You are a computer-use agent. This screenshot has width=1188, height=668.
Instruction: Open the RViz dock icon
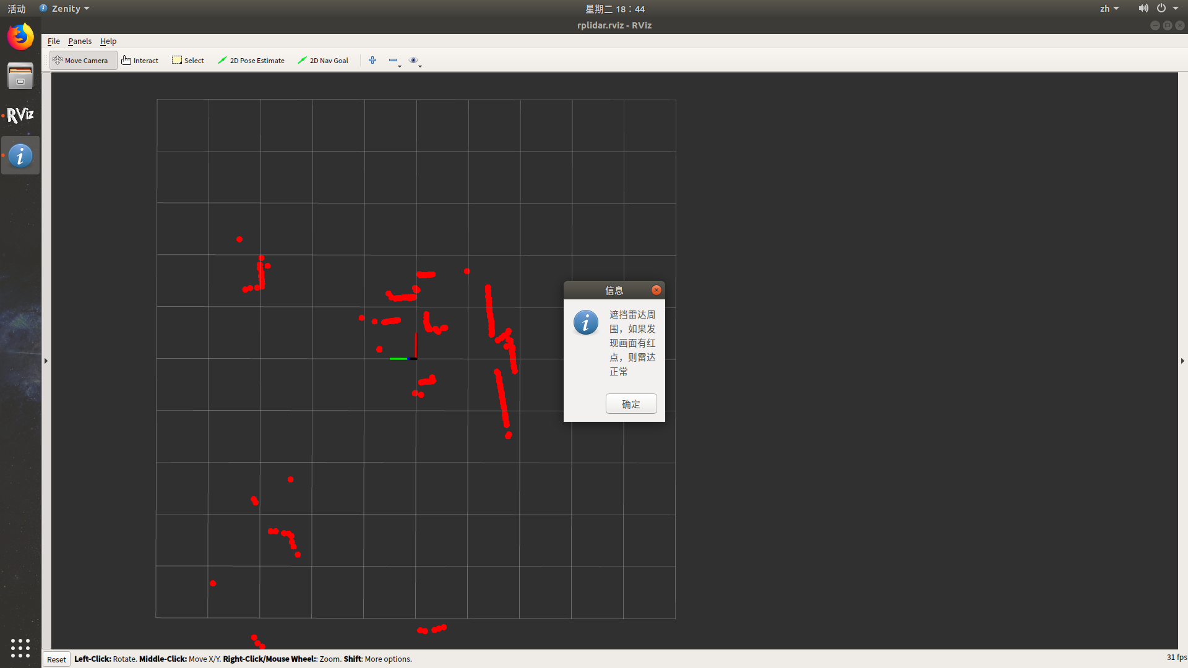click(x=20, y=115)
